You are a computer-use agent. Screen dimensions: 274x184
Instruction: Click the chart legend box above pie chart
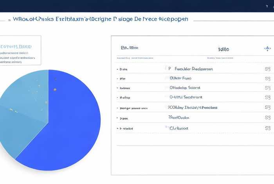pos(20,50)
